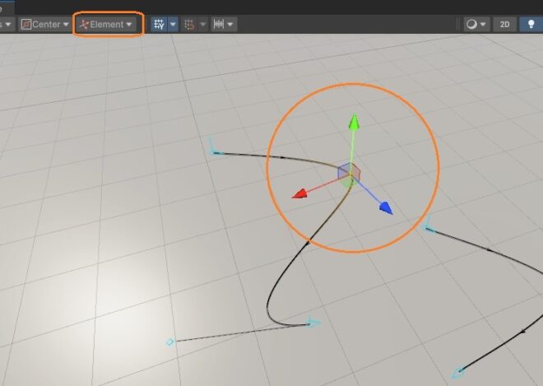This screenshot has width=543, height=386.
Task: Click the red X-axis gizmo arrow
Action: pos(300,193)
